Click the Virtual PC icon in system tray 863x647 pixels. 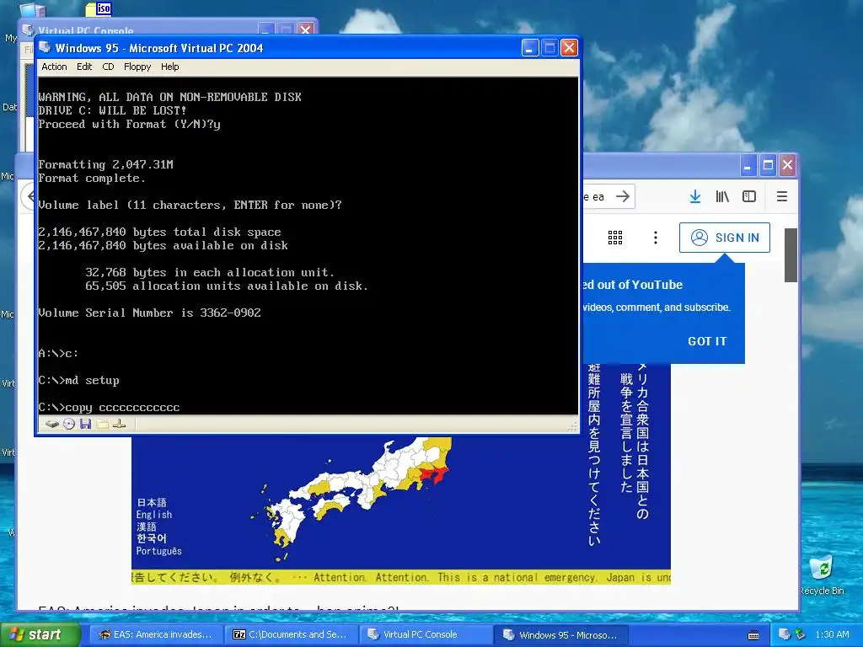[784, 634]
